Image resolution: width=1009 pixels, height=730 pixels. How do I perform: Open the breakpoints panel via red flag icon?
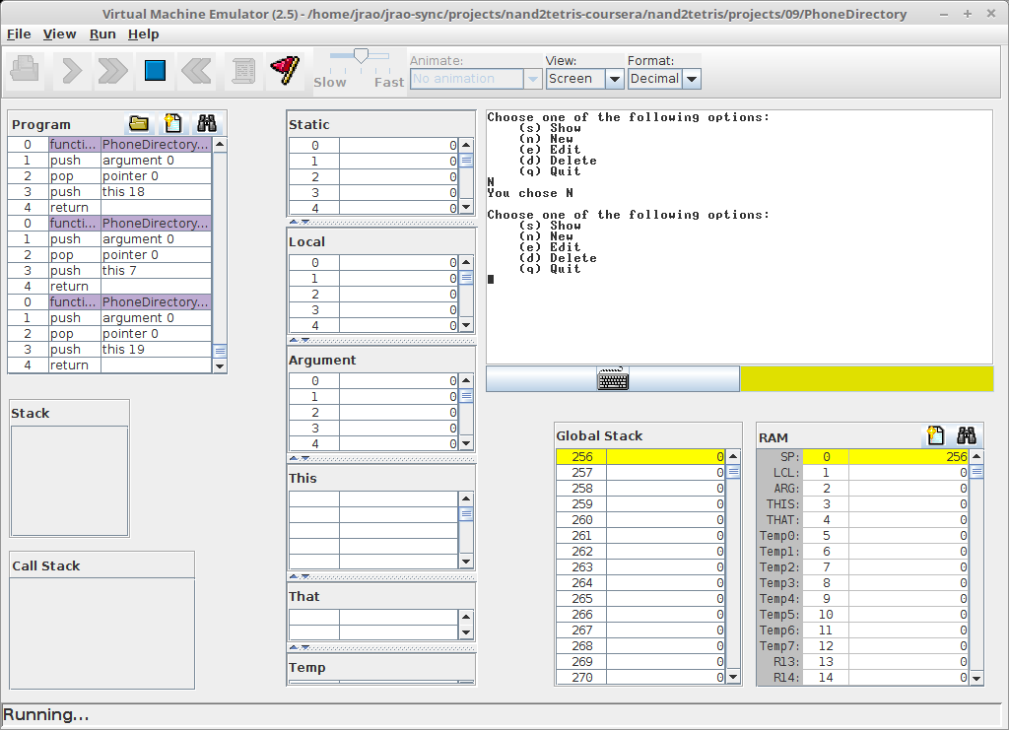(x=284, y=70)
